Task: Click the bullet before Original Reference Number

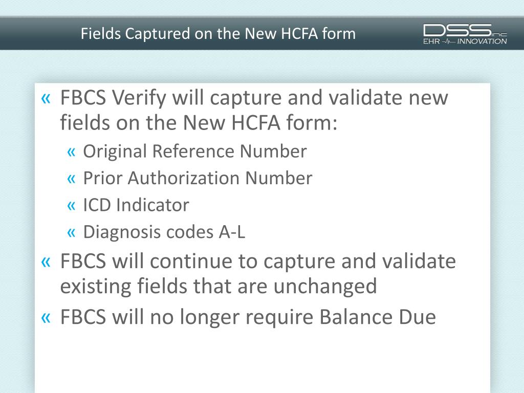Action: tap(71, 152)
